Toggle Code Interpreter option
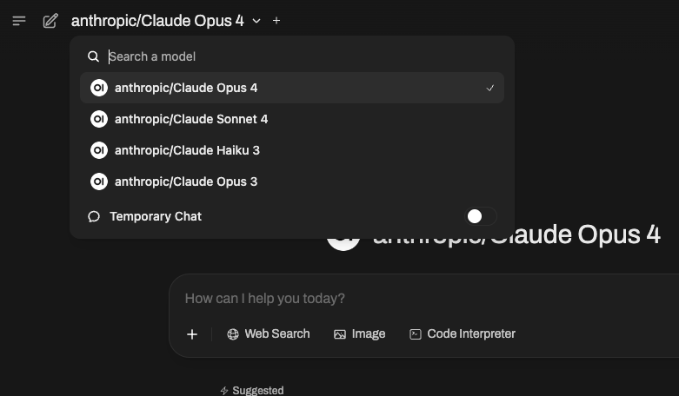This screenshot has width=679, height=396. click(x=463, y=334)
